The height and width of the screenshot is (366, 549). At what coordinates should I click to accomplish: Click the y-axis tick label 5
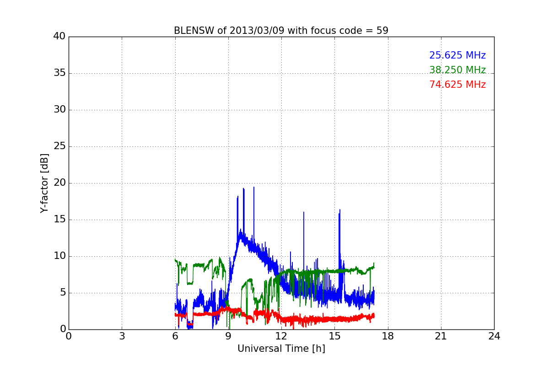click(62, 293)
